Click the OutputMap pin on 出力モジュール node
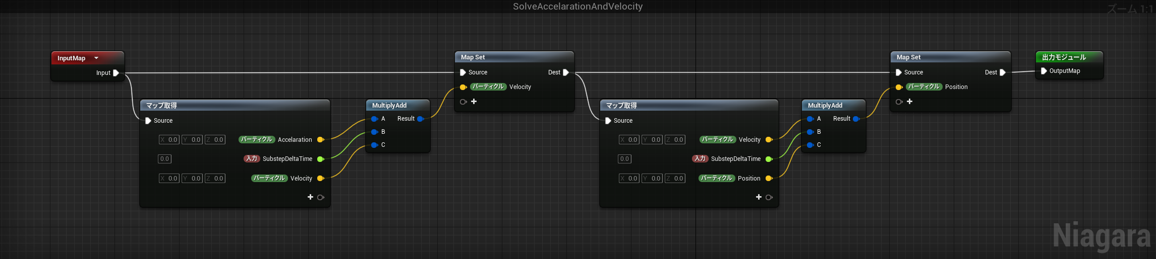 coord(1044,71)
